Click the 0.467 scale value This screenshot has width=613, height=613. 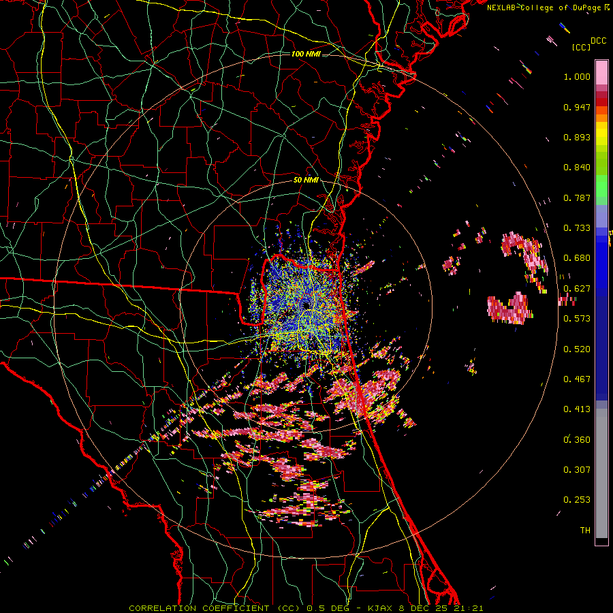point(577,379)
